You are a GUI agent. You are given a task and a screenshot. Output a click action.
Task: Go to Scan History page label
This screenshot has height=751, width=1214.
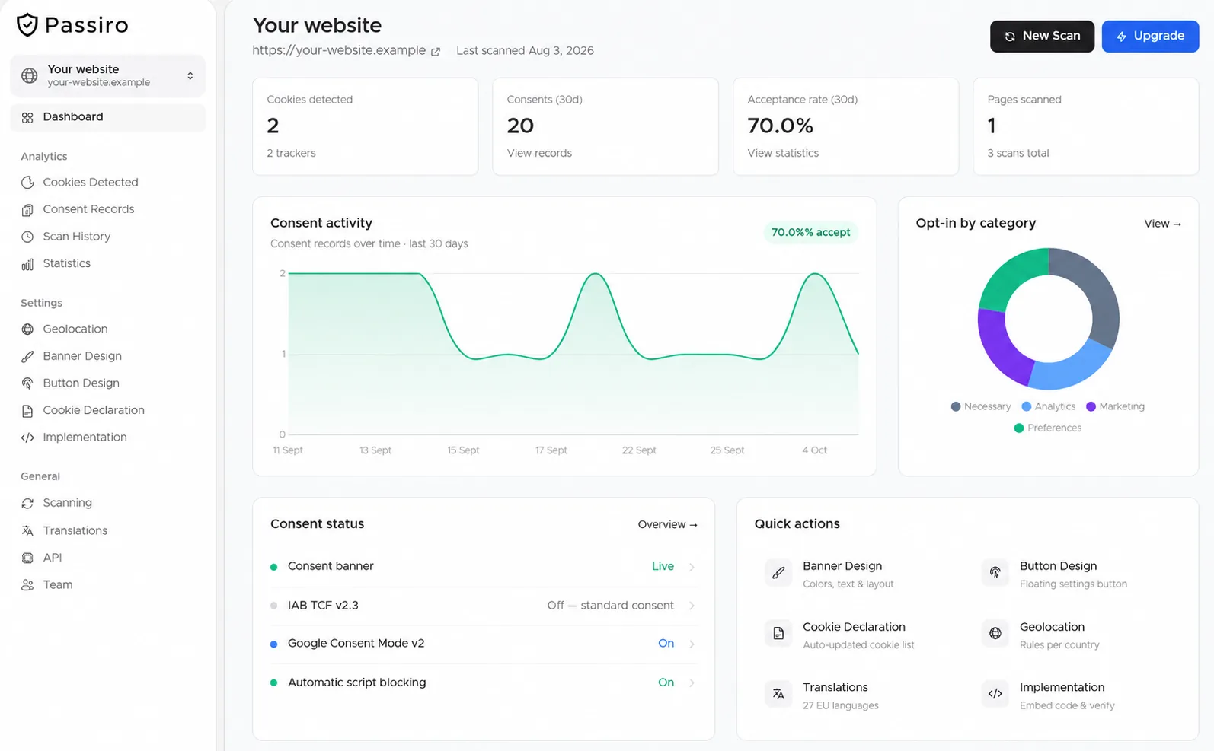coord(77,237)
